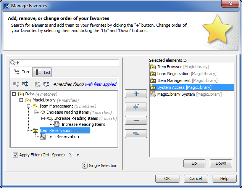Click the Cancel button
Viewport: 242px width, 188px height.
pos(196,178)
